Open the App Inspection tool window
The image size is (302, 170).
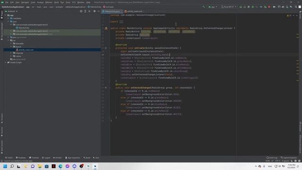(73, 158)
